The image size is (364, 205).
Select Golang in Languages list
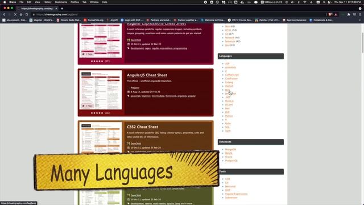[229, 82]
